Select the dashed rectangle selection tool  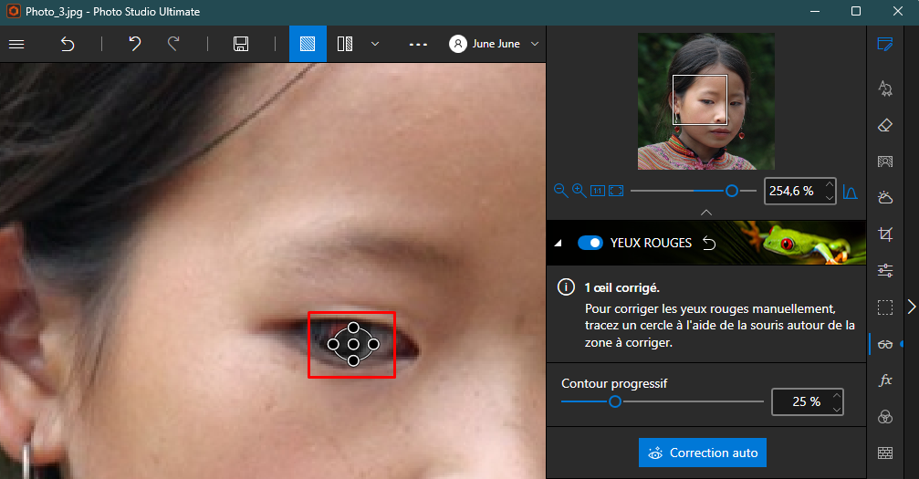point(885,307)
